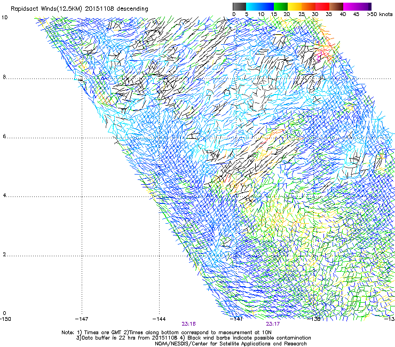Click the latitude axis label '2'
Viewport: 395px width, 347px height.
[4, 255]
